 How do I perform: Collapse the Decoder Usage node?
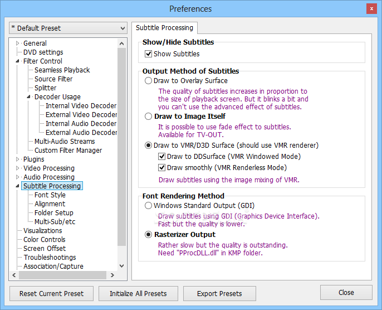coord(29,97)
